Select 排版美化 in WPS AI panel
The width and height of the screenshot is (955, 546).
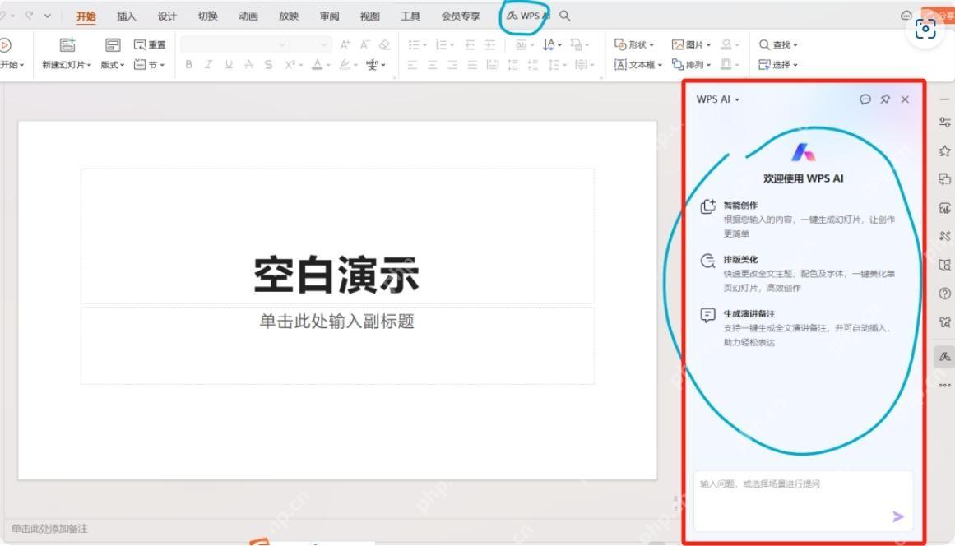799,273
